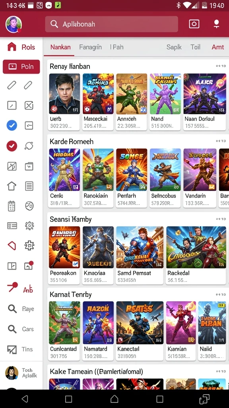
Task: Open the Cenlo game card
Action: (64, 178)
